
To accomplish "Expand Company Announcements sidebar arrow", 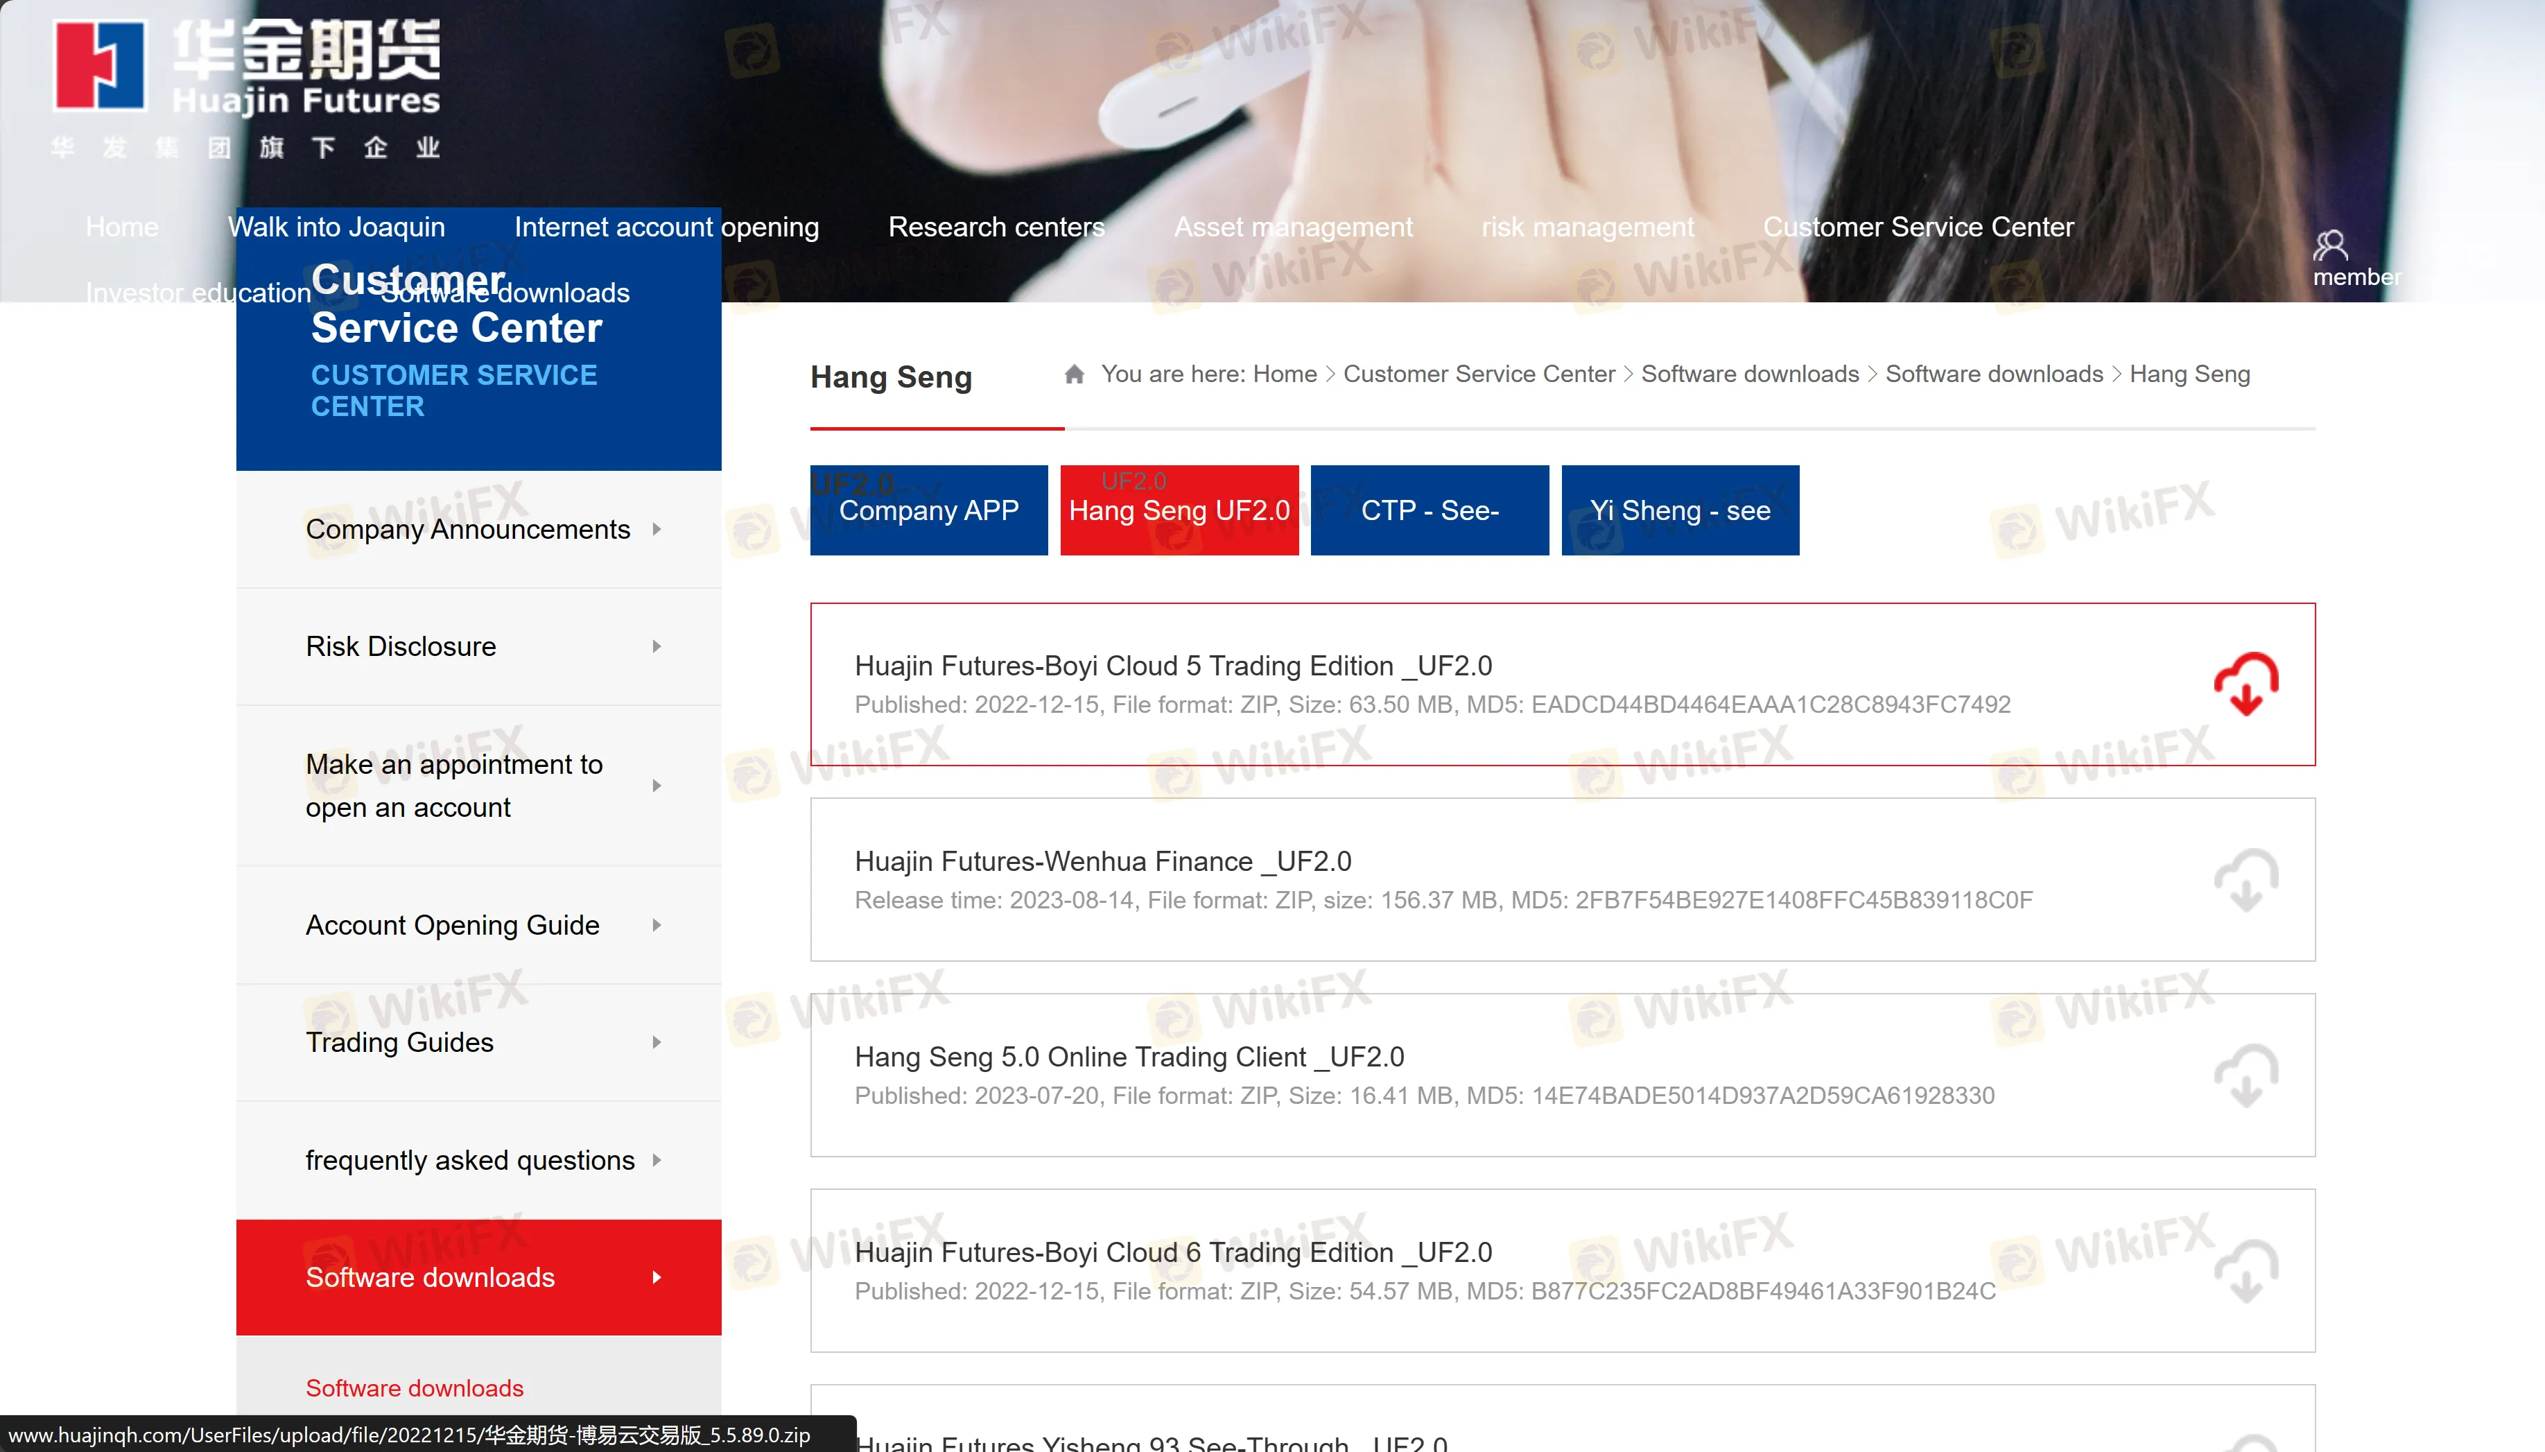I will click(657, 530).
